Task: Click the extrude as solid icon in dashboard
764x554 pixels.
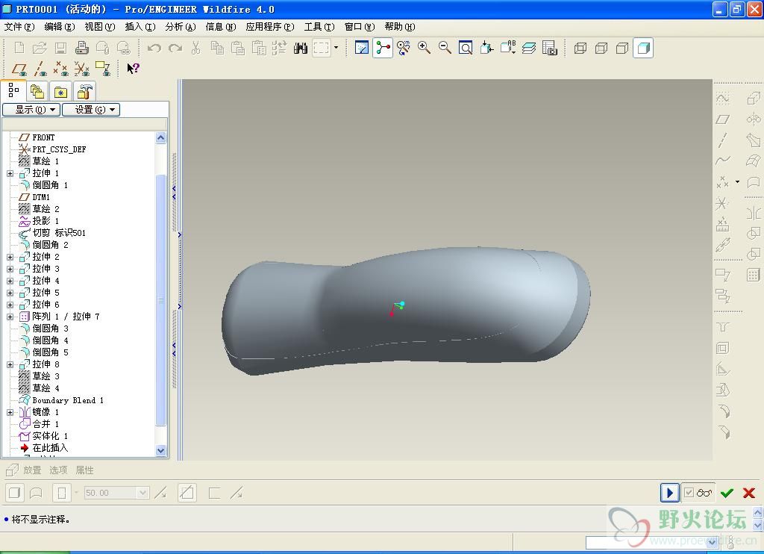Action: point(15,493)
